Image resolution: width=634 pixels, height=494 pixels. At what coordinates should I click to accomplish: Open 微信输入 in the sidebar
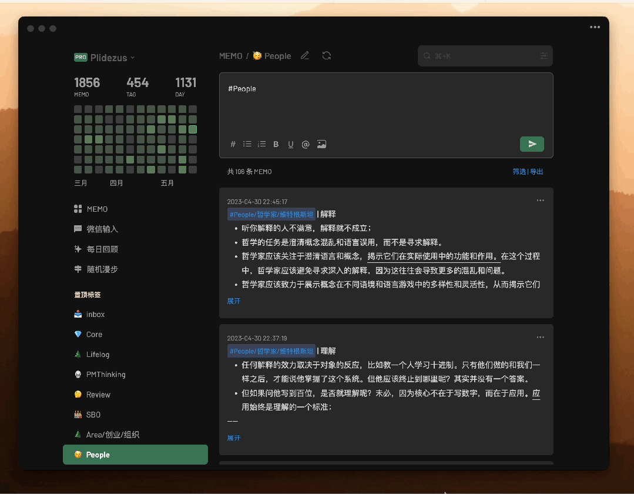coord(96,229)
